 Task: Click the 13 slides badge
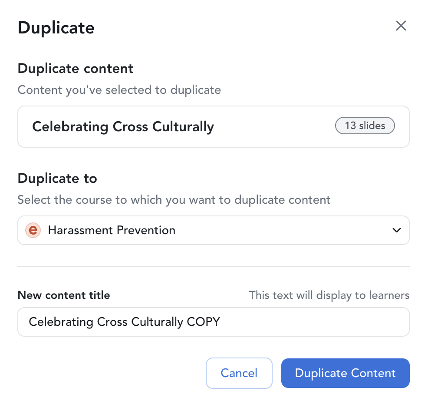[x=365, y=126]
